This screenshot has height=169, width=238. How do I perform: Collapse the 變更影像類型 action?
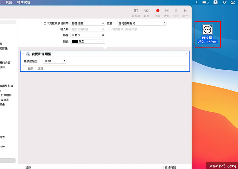(23, 54)
